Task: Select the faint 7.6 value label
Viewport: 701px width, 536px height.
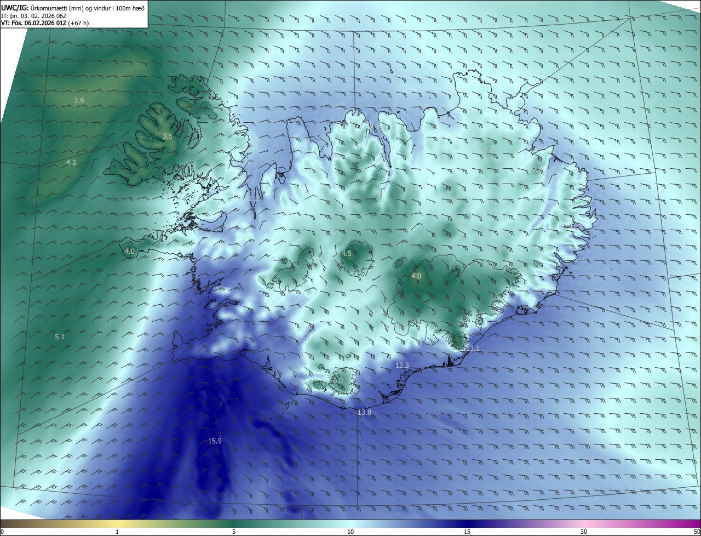Action: 489,151
